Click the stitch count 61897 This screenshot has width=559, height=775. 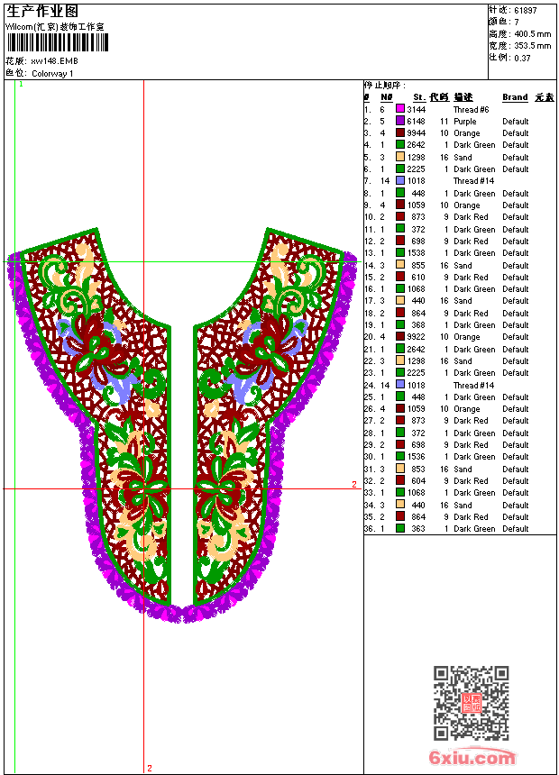point(526,11)
